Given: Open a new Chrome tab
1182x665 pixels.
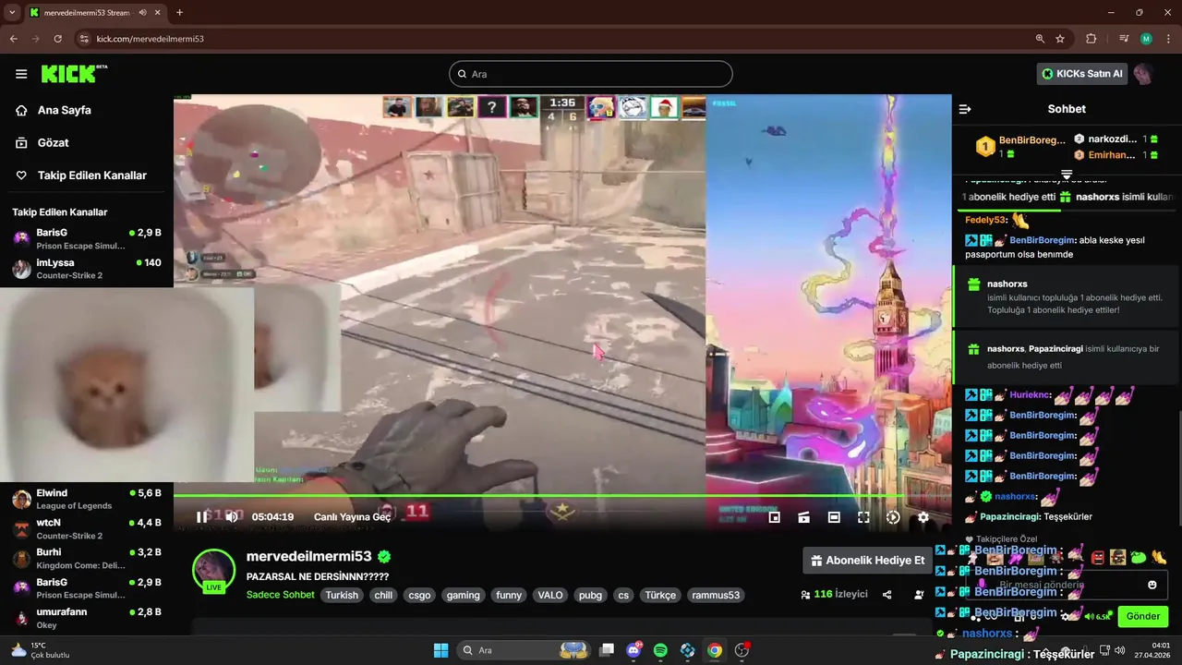Looking at the screenshot, I should (x=179, y=12).
